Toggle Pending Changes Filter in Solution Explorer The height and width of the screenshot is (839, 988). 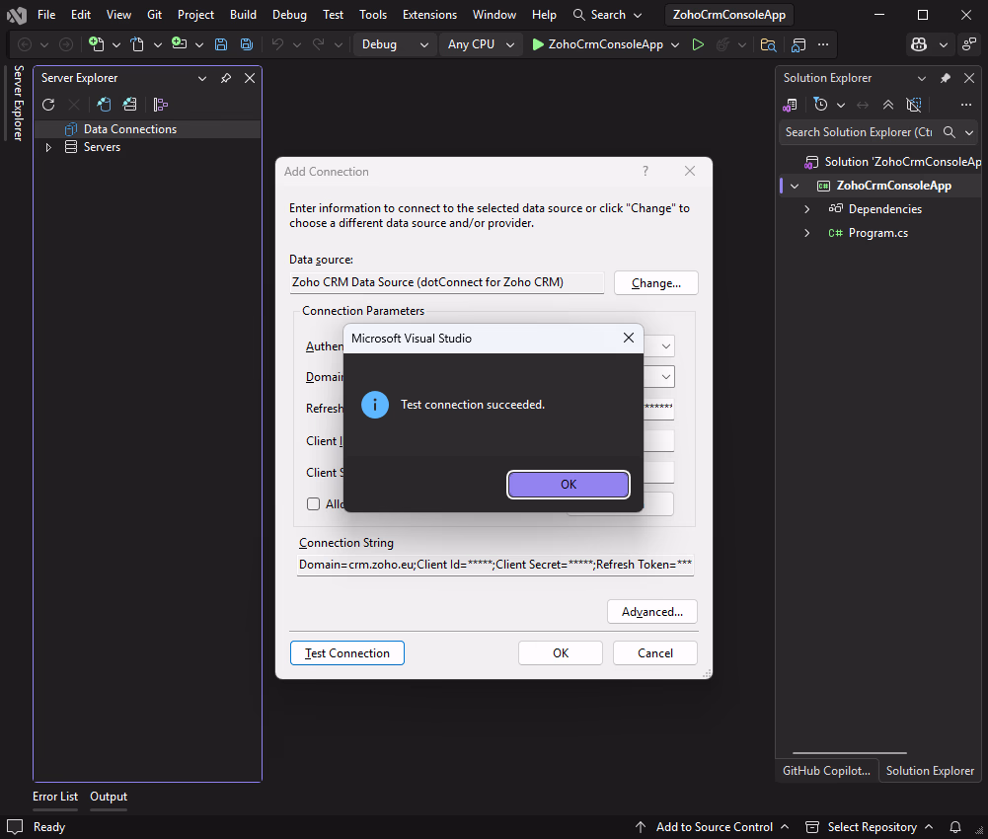pos(820,104)
